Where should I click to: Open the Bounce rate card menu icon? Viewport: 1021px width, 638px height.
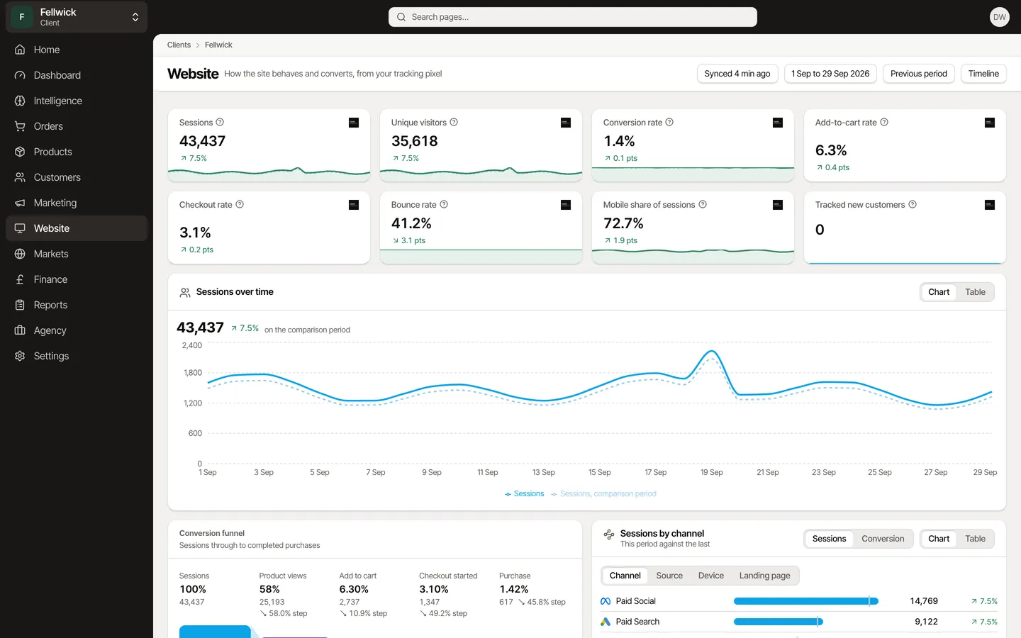566,205
